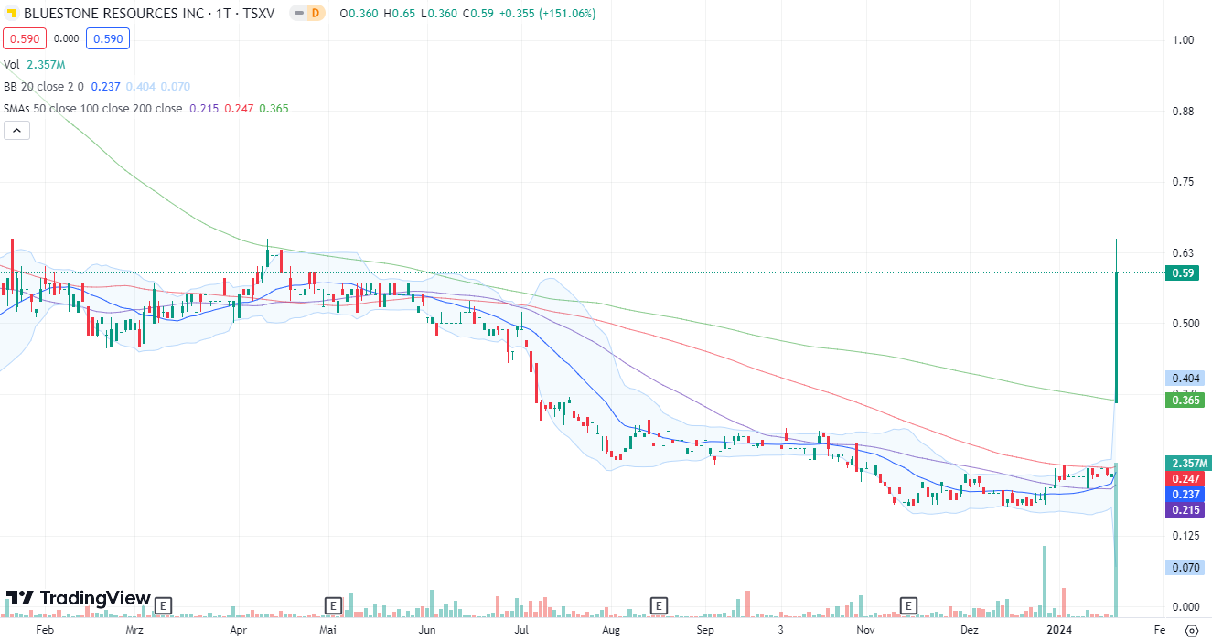Click the Dez label on the time axis
The height and width of the screenshot is (641, 1212).
[x=970, y=630]
